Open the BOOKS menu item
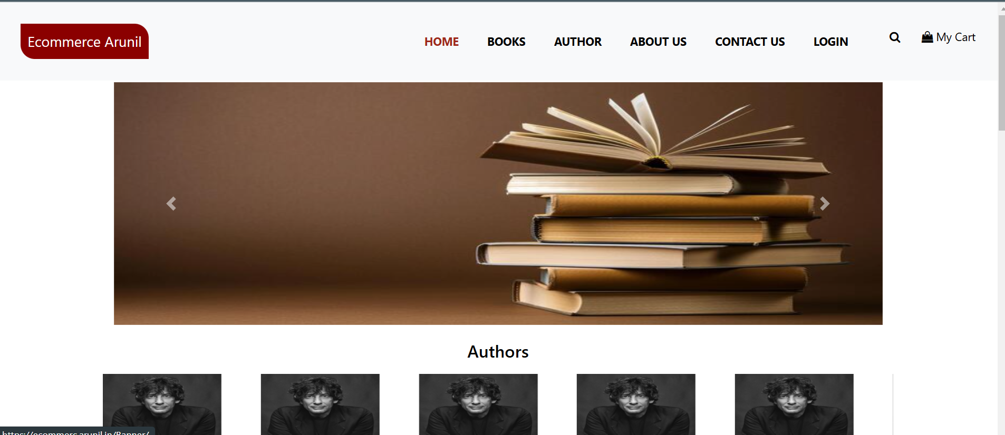Screen dimensions: 1005x435 click(x=506, y=42)
